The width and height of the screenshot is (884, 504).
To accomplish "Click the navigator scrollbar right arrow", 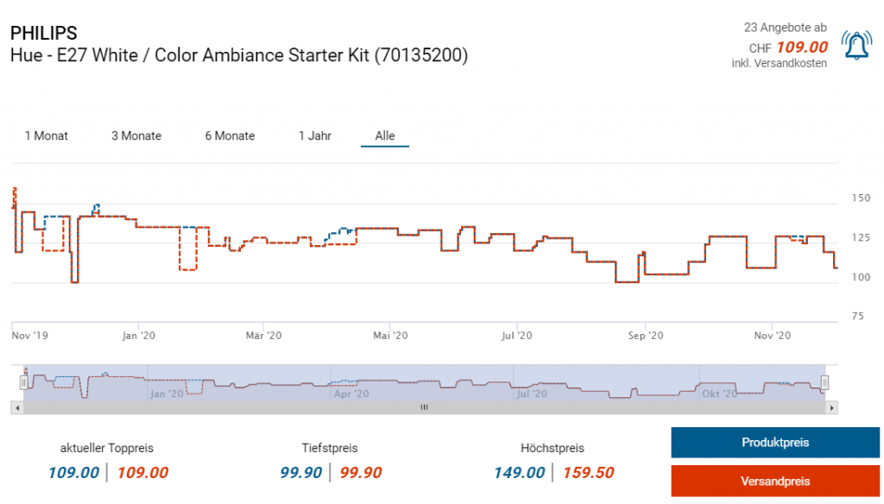I will click(833, 407).
